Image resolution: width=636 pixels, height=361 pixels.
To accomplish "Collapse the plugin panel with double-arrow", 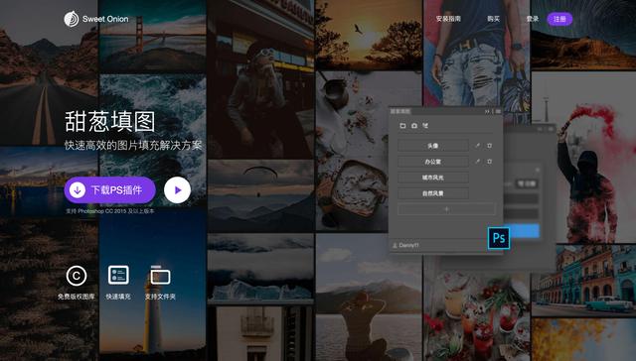I will 487,111.
